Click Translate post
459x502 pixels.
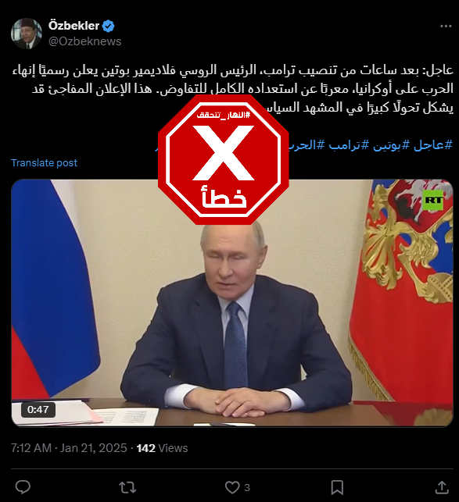[x=45, y=162]
